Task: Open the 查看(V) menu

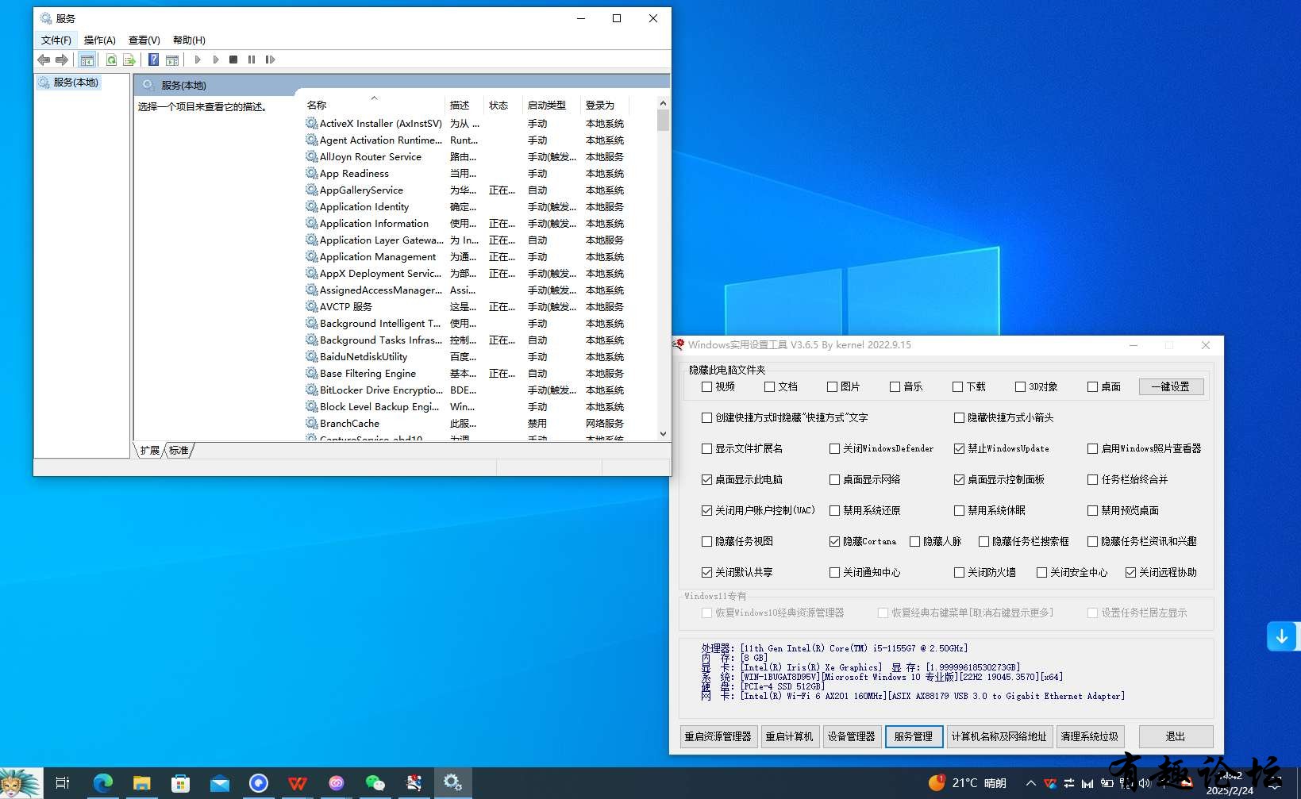Action: pos(144,40)
